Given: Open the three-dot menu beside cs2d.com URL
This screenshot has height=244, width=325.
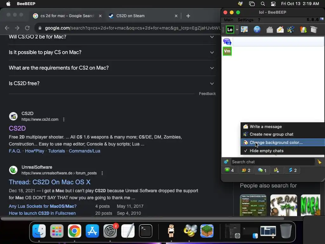Looking at the screenshot, I should pos(63,119).
